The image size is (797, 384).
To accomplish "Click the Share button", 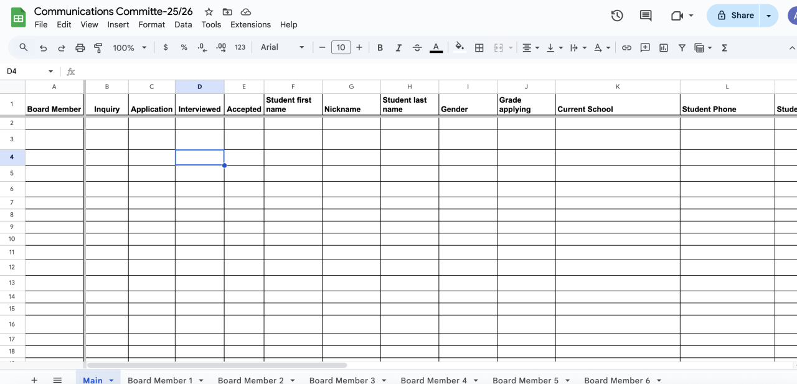I will [x=735, y=16].
